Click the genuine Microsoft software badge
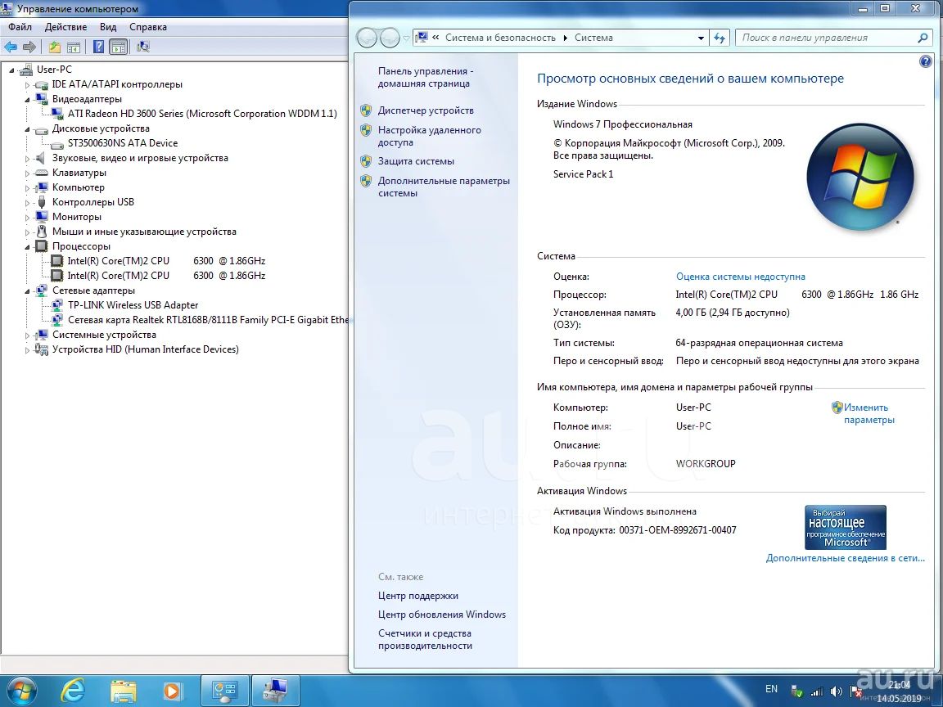The image size is (943, 707). tap(846, 527)
